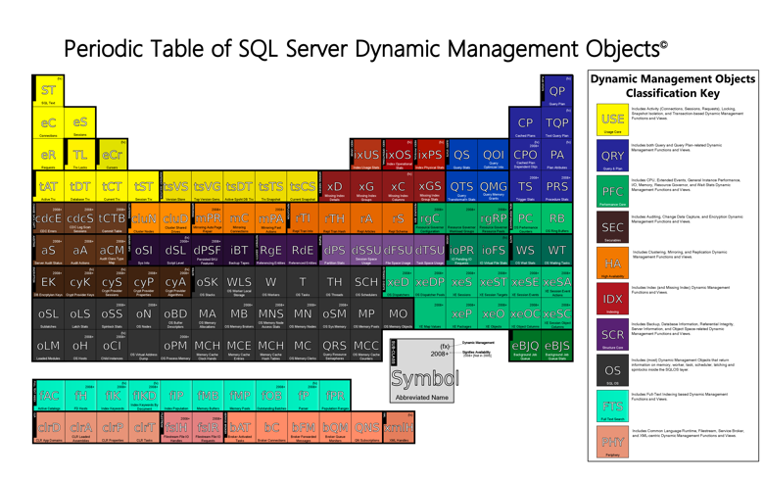This screenshot has height=478, width=764.
Task: Select the tsVS Version Store cell
Action: pyautogui.click(x=175, y=187)
